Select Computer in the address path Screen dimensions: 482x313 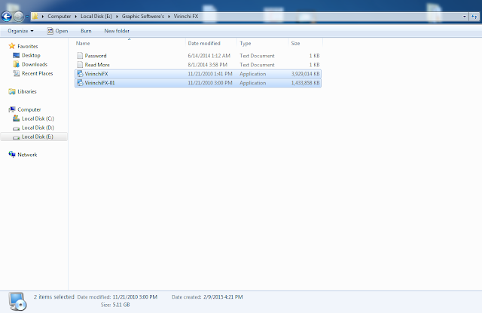click(59, 17)
